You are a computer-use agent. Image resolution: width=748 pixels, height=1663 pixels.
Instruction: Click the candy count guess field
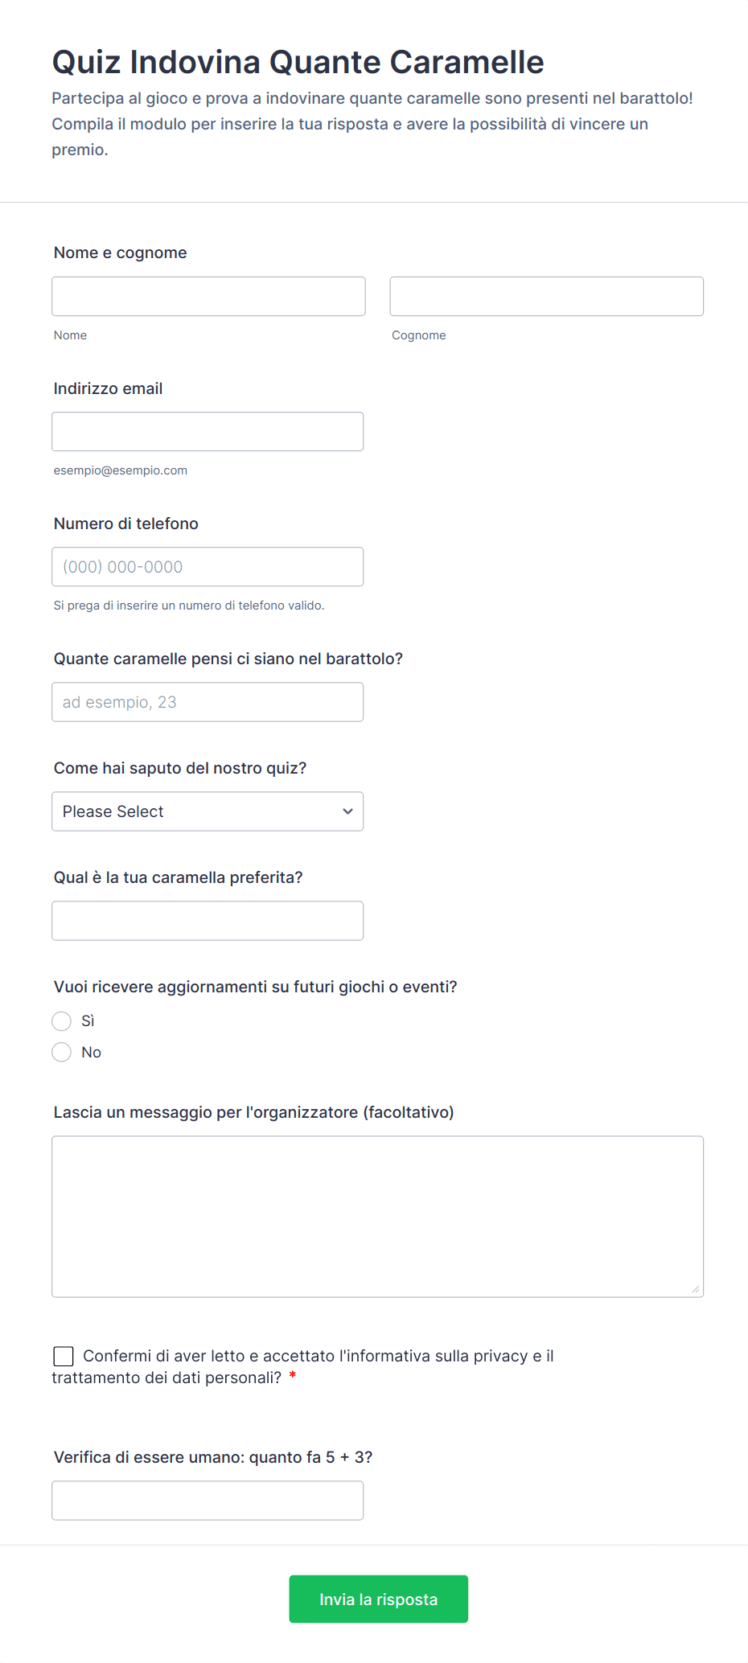coord(208,702)
